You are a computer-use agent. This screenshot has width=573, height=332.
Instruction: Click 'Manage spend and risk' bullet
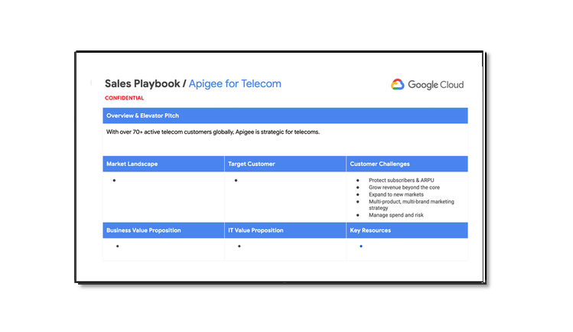396,215
